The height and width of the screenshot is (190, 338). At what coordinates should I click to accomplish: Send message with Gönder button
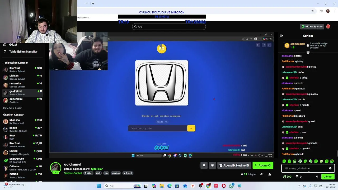click(328, 177)
